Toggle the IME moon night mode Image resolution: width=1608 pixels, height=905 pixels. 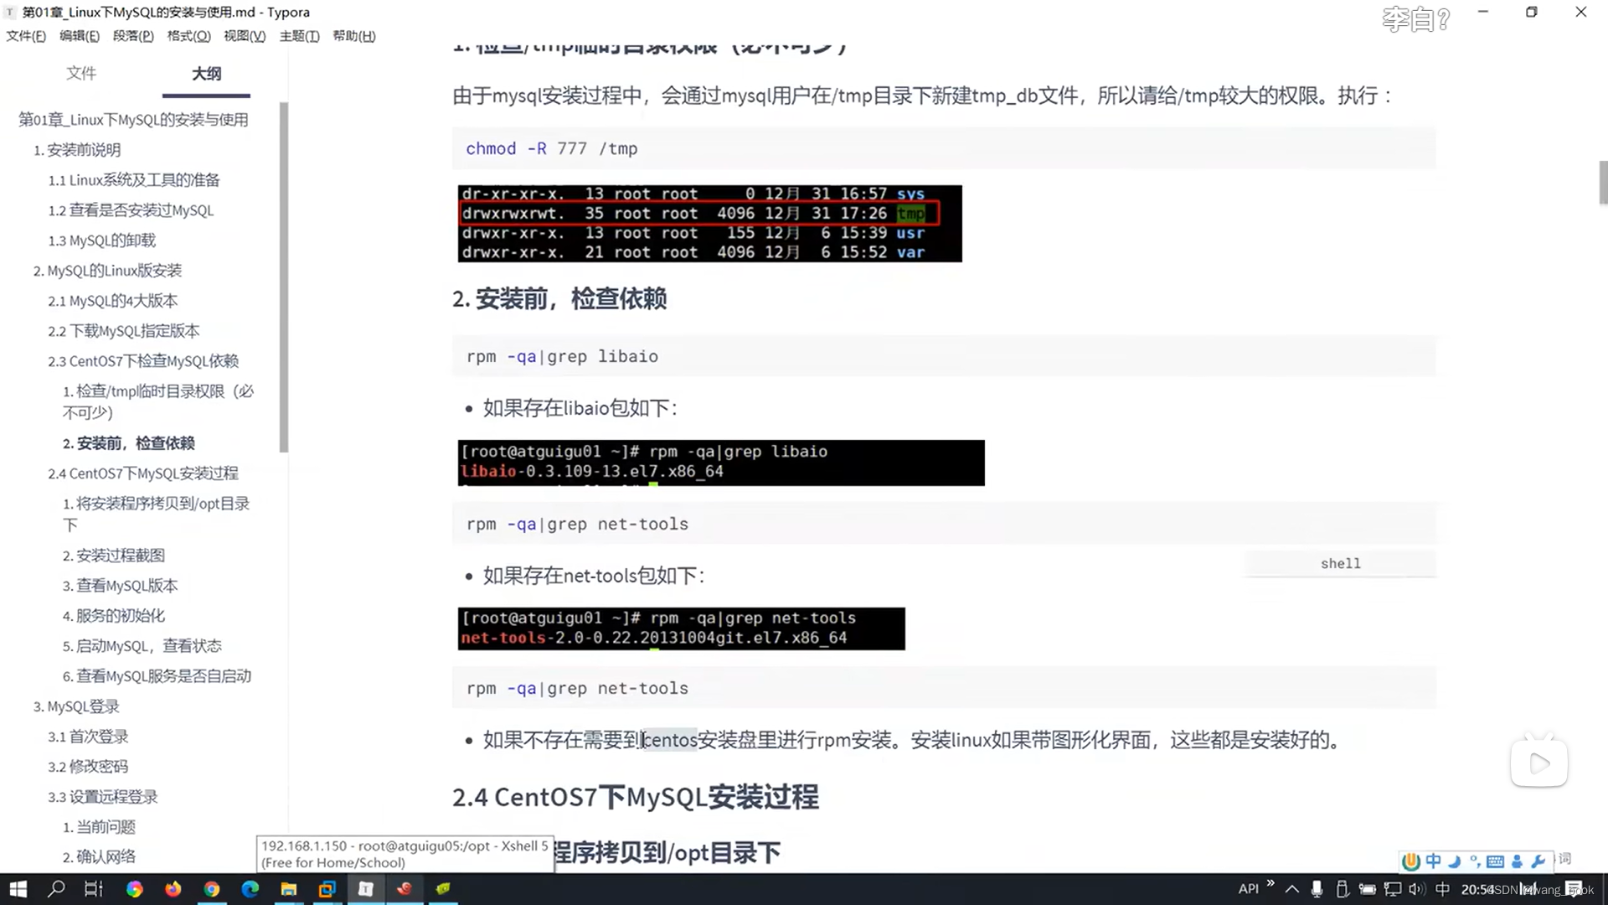1455,861
